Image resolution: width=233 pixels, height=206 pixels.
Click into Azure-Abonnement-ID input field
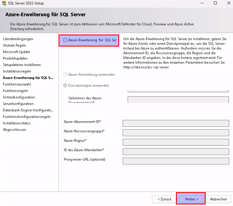coord(176,123)
